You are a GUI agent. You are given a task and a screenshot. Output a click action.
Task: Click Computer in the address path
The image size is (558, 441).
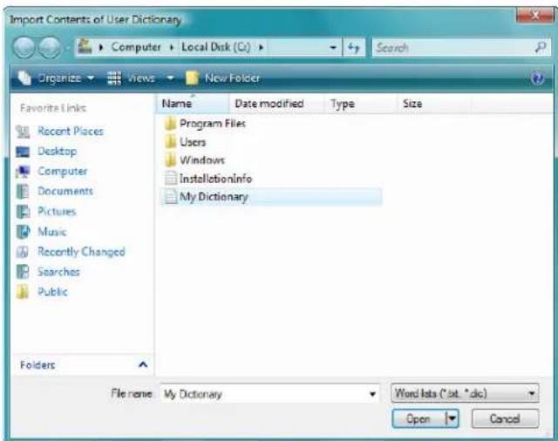[x=136, y=47]
